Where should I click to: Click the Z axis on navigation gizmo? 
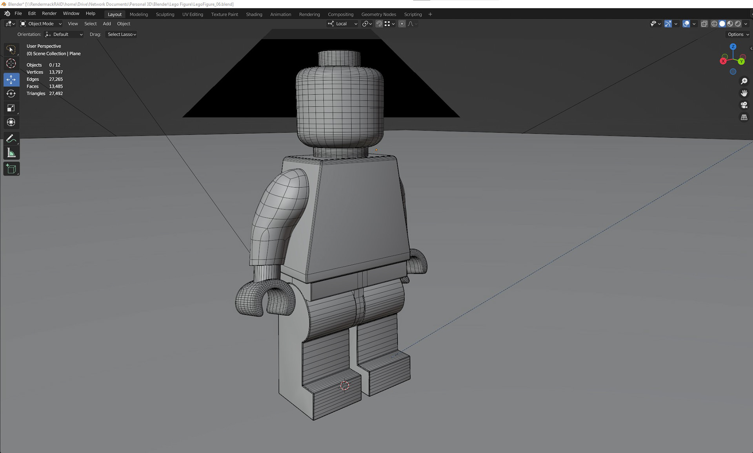tap(733, 47)
